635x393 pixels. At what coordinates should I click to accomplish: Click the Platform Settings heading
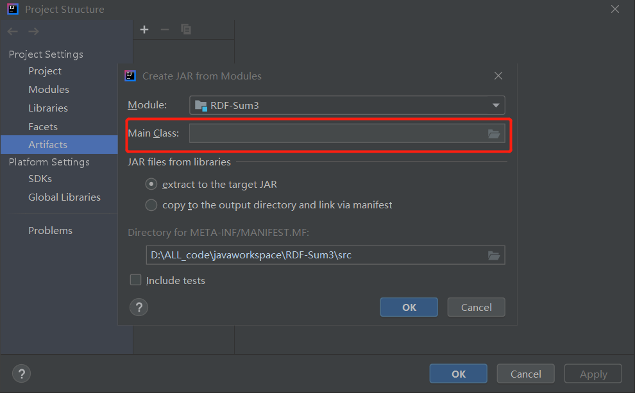tap(49, 162)
